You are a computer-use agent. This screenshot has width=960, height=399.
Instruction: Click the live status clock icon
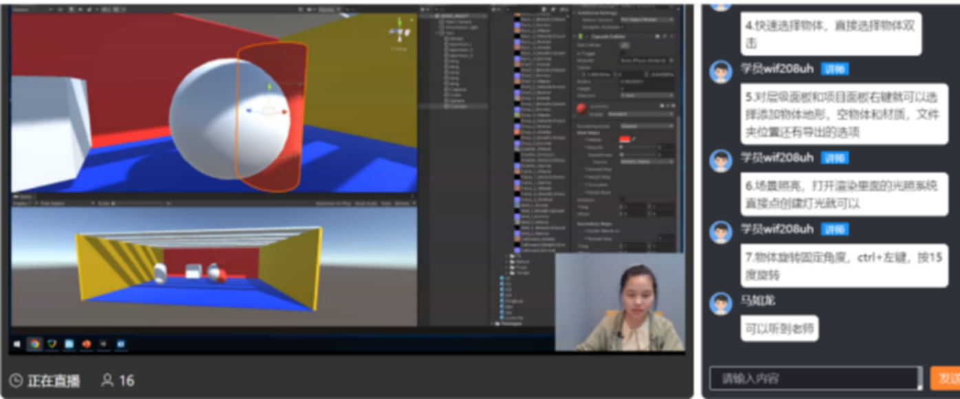pos(16,380)
